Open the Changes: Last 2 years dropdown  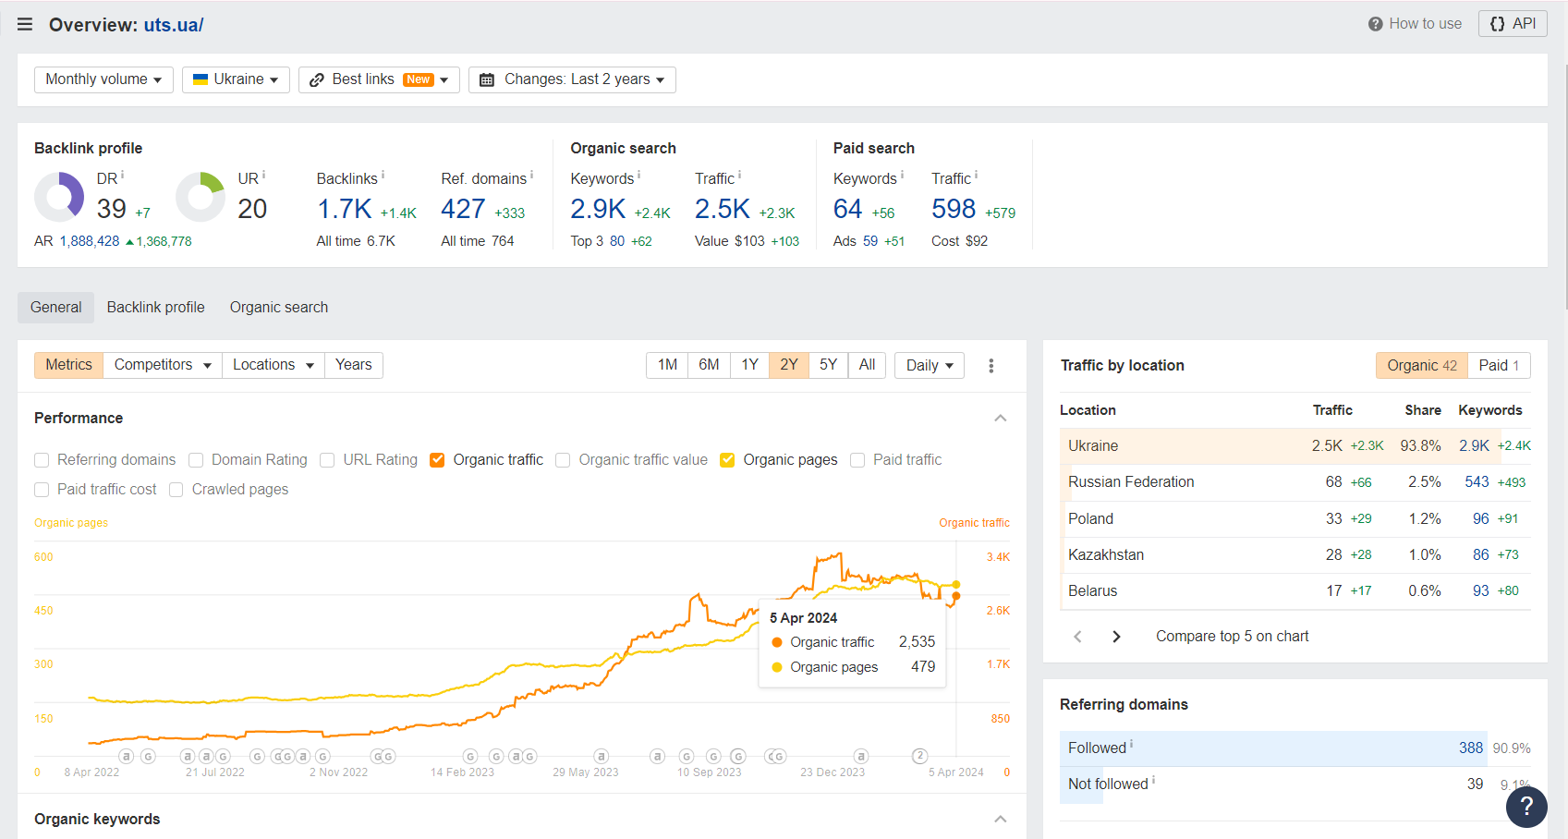click(572, 79)
